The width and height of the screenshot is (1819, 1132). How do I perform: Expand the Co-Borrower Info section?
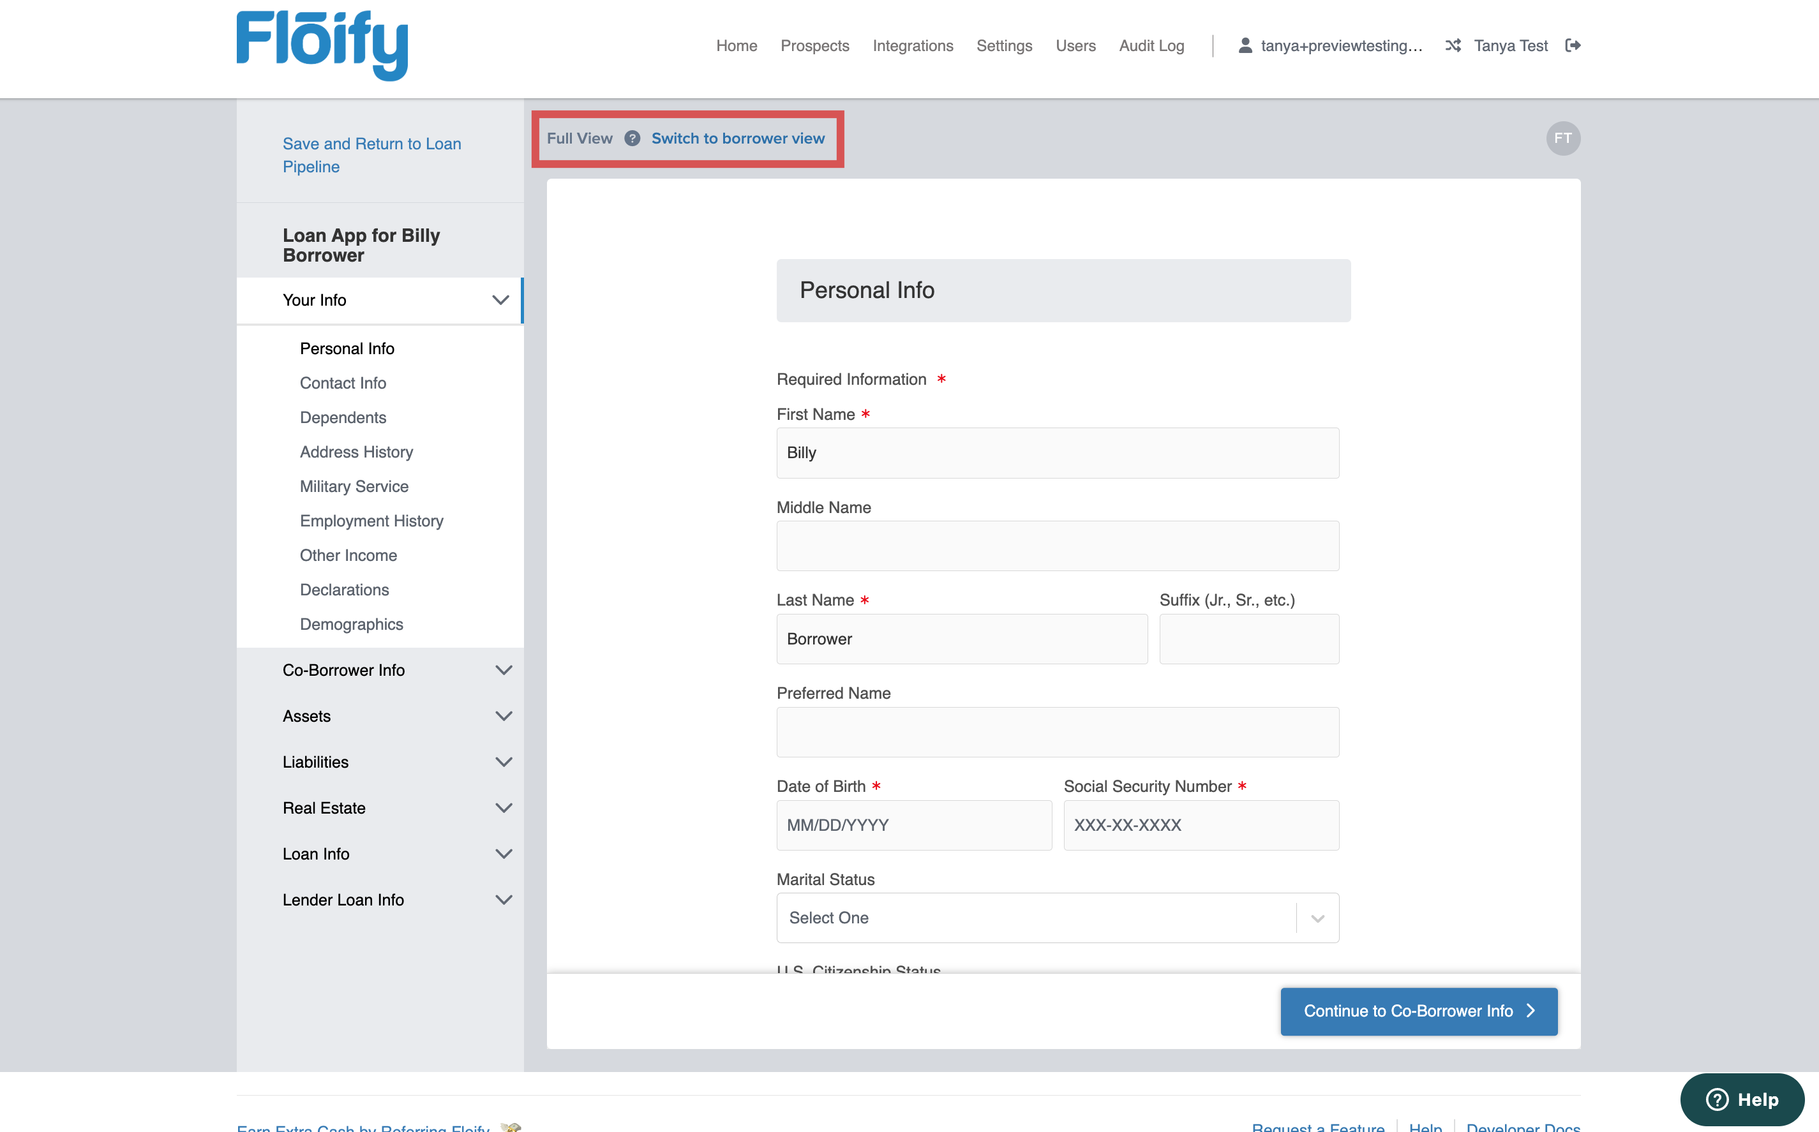point(503,670)
